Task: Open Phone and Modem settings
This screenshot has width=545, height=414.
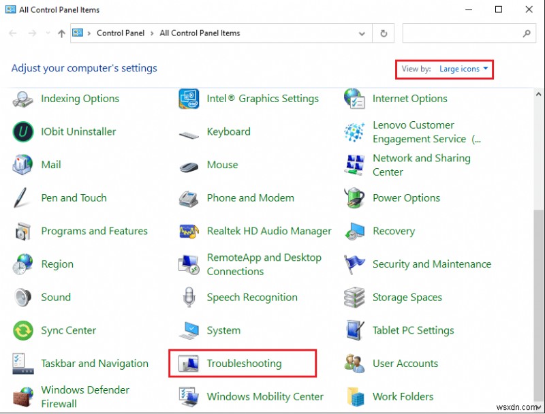Action: tap(250, 198)
